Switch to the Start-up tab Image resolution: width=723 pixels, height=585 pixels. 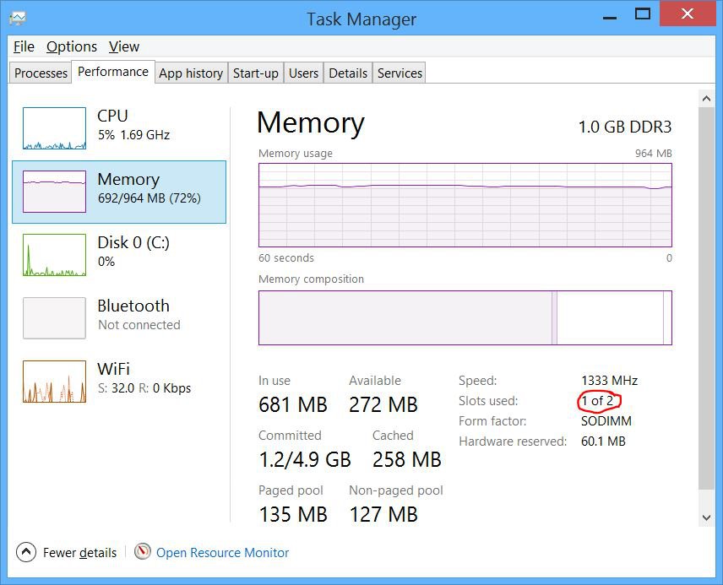[x=256, y=73]
